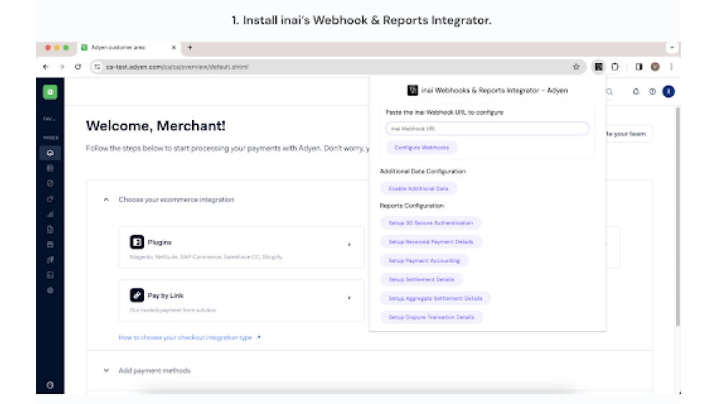The width and height of the screenshot is (717, 404).
Task: Open the tab search dropdown in Chrome
Action: tap(672, 47)
